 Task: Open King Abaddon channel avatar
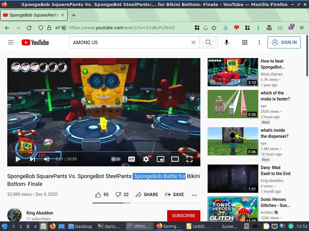[x=14, y=215]
